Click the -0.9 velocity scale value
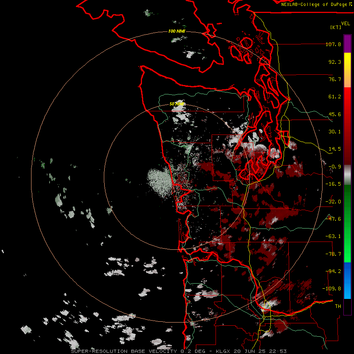The width and height of the screenshot is (354, 354). click(335, 167)
